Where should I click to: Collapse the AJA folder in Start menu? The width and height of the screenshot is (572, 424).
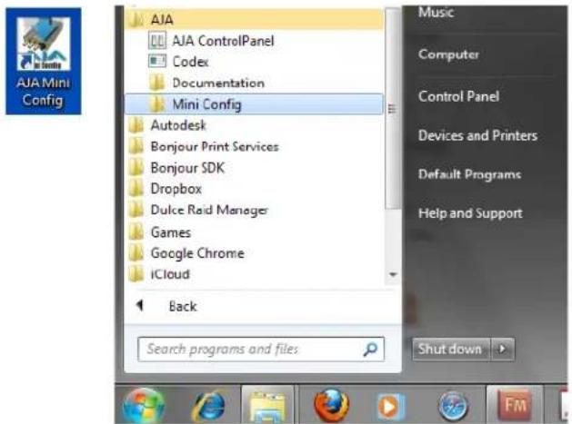[x=255, y=19]
